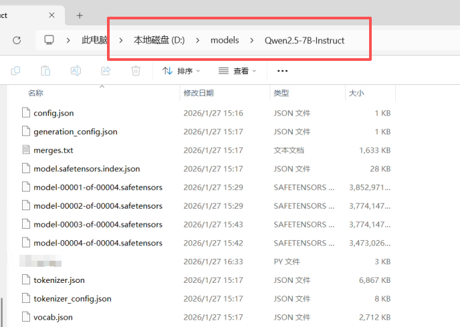This screenshot has height=327, width=460.
Task: Select the tokenizer_config.json file
Action: (x=72, y=298)
